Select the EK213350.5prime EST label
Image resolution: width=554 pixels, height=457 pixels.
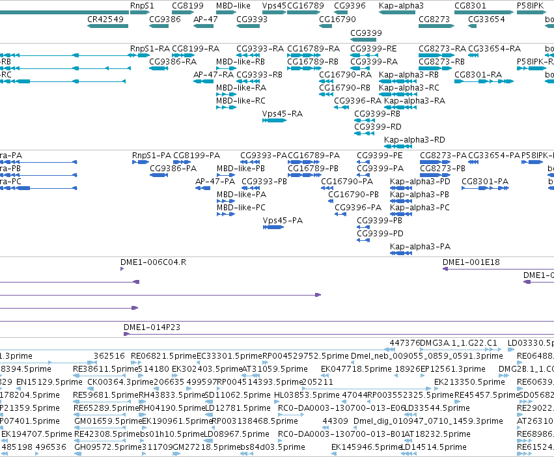tap(469, 382)
